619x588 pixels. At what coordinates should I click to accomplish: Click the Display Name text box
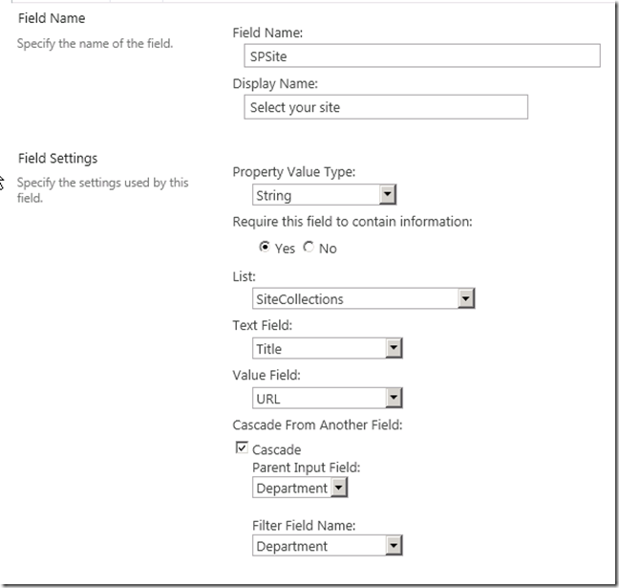click(x=386, y=107)
